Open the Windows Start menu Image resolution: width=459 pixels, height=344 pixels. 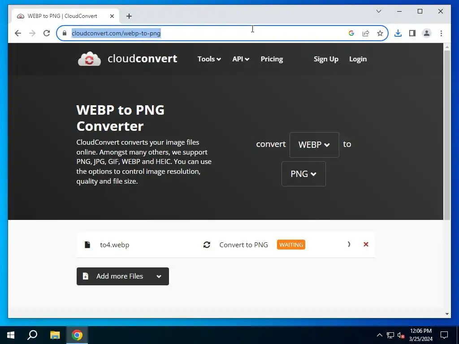tap(11, 335)
